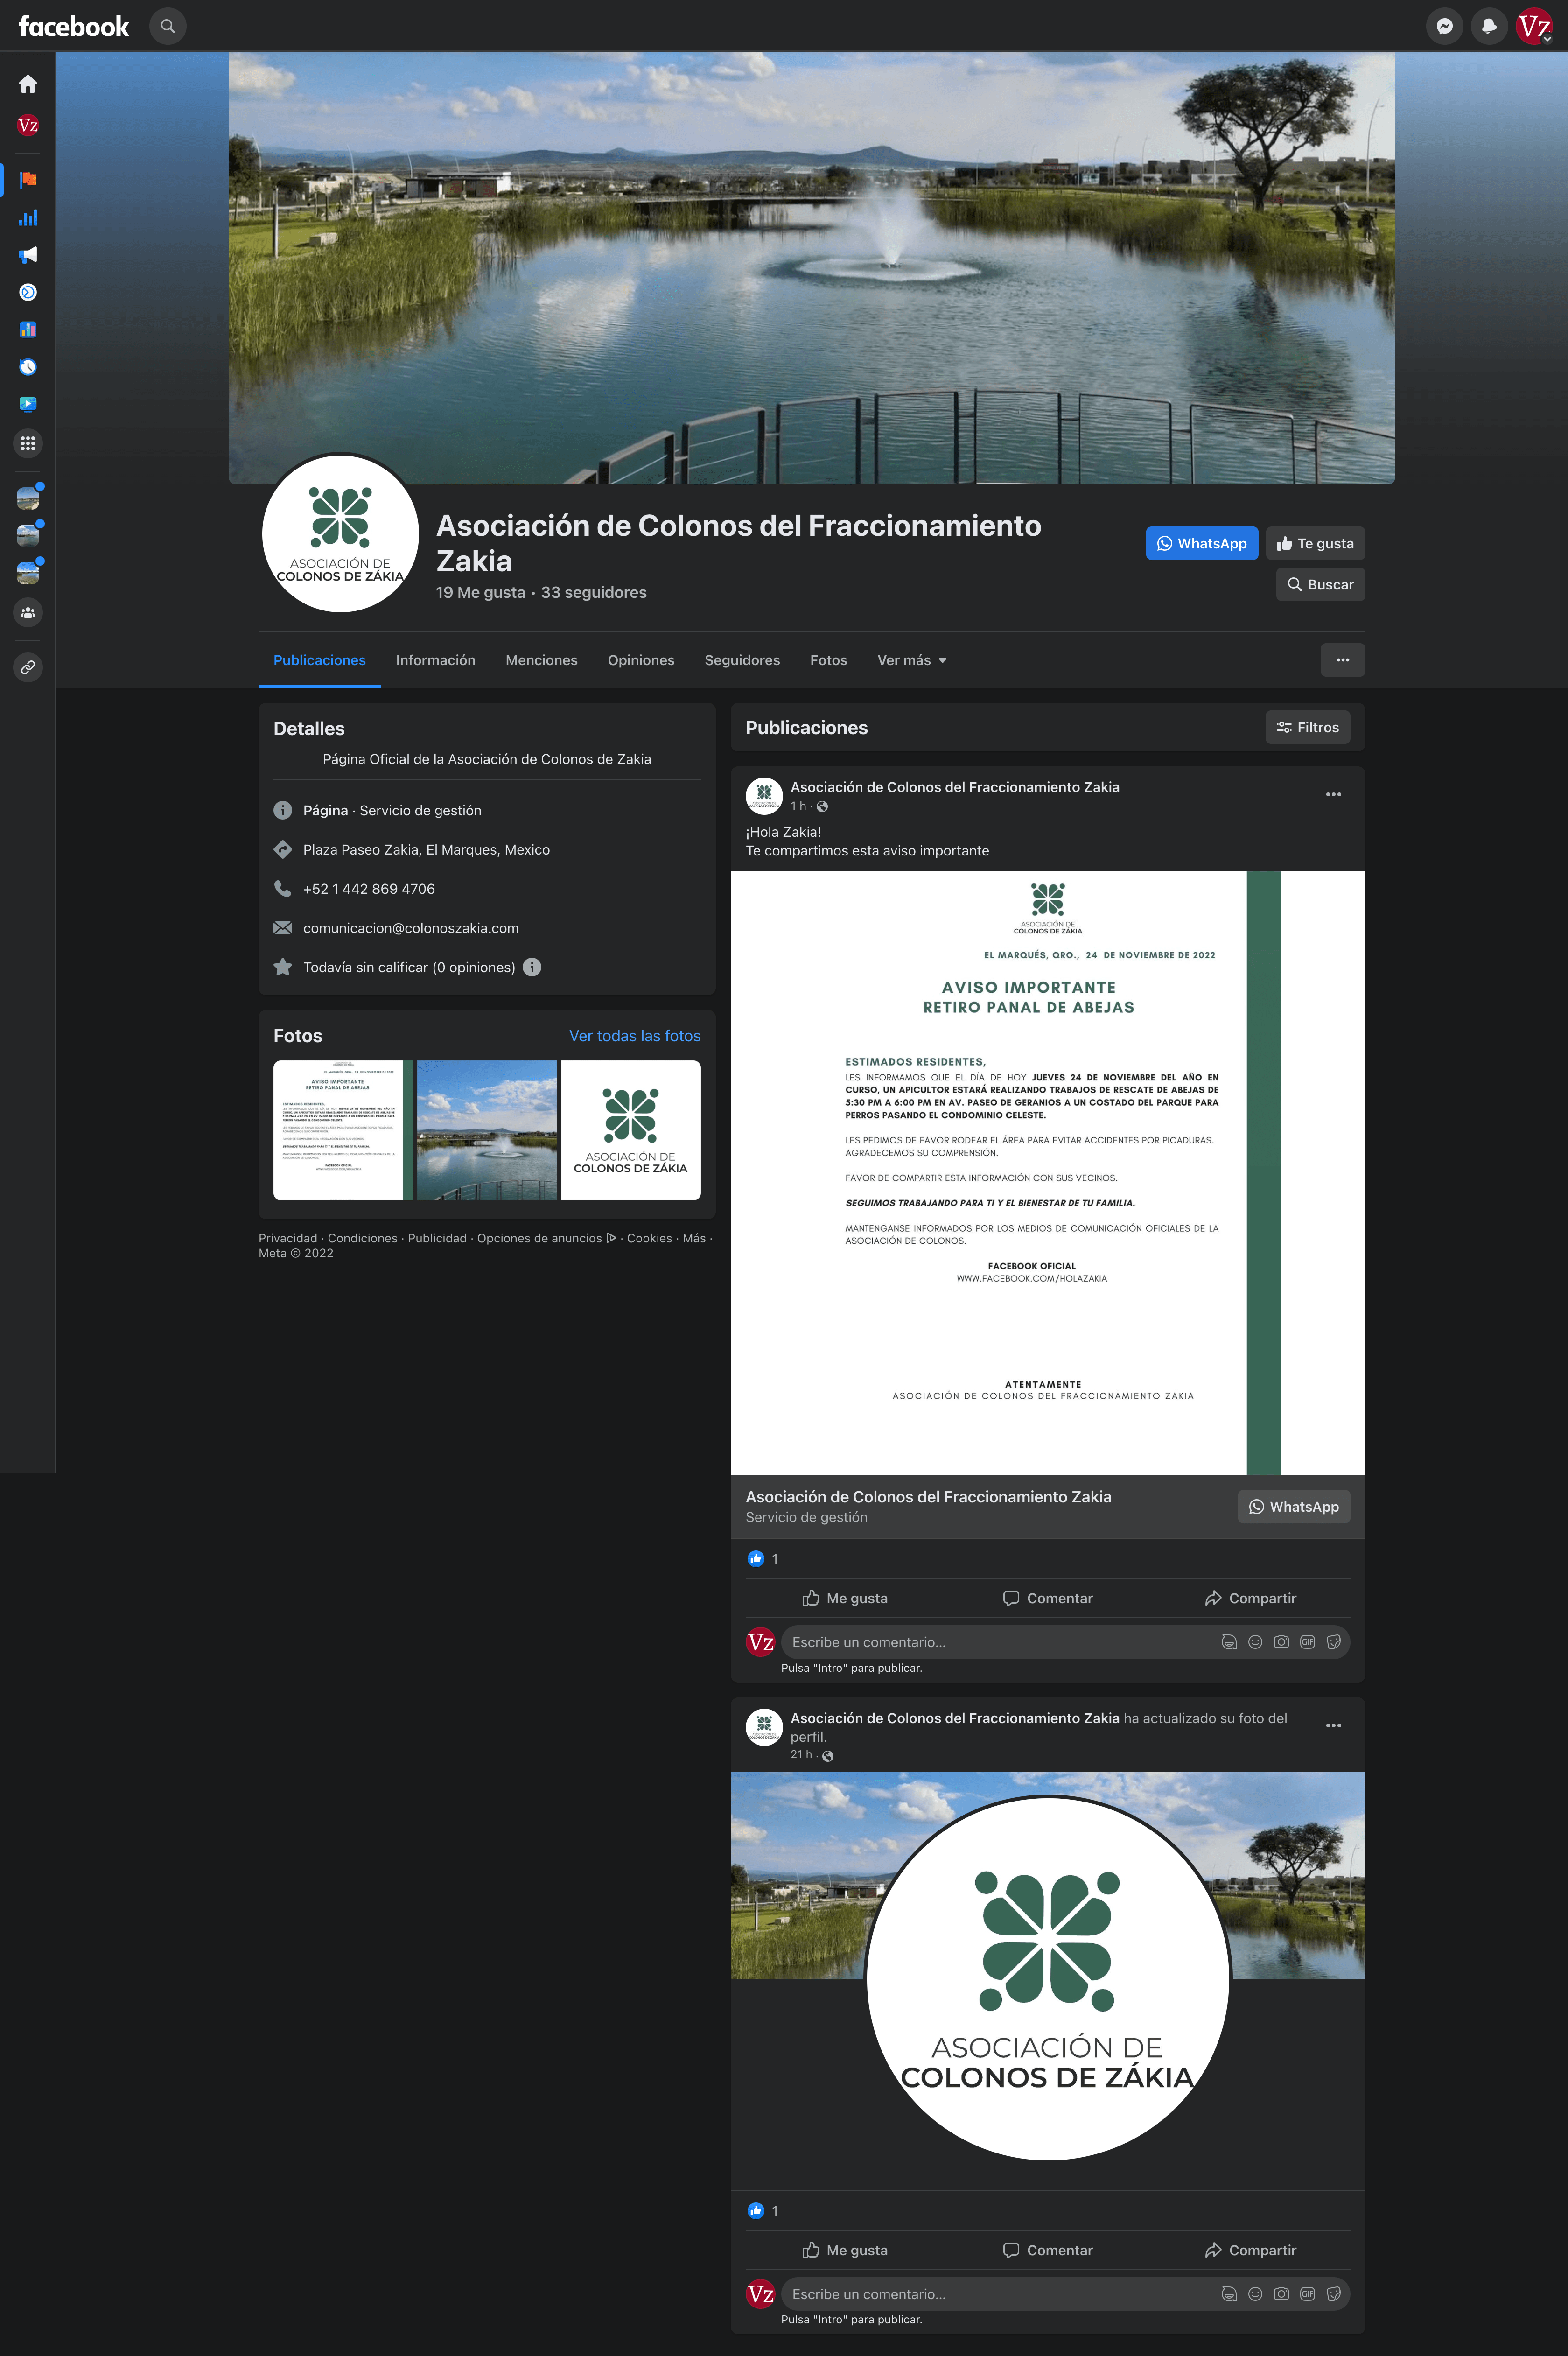1568x2356 pixels.
Task: Click Compartir on the aviso post
Action: 1250,1598
